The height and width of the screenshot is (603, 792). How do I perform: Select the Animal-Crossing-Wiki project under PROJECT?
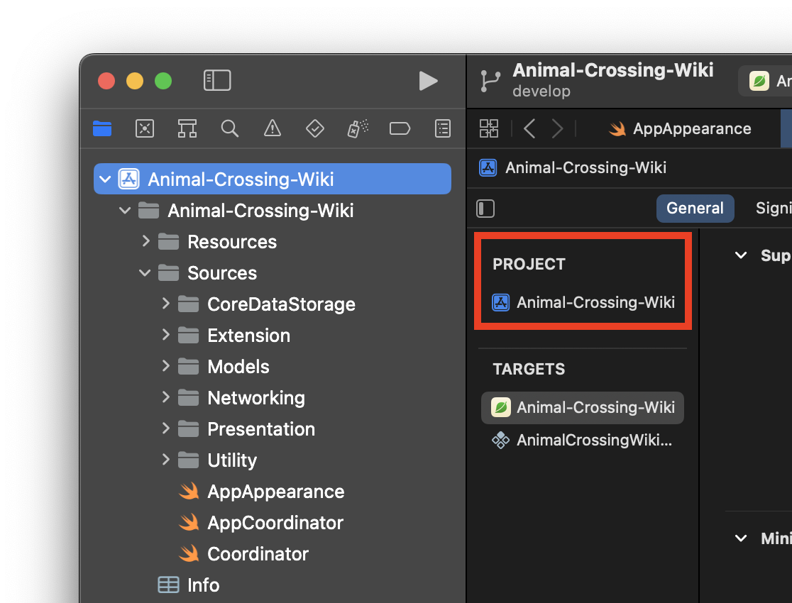[583, 302]
